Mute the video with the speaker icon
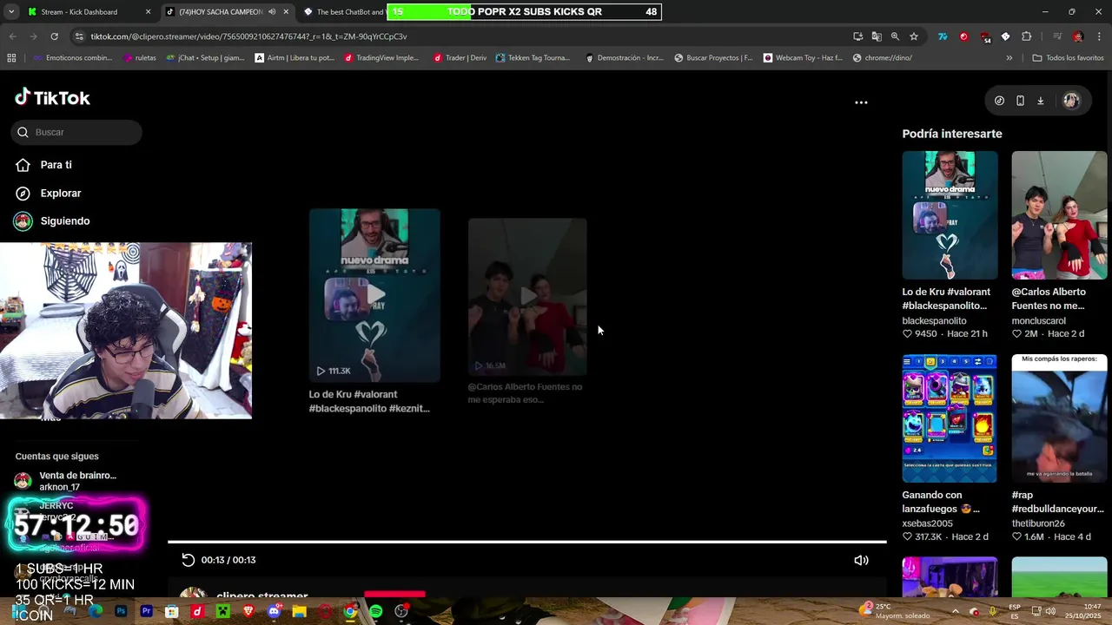The height and width of the screenshot is (625, 1112). tap(861, 560)
